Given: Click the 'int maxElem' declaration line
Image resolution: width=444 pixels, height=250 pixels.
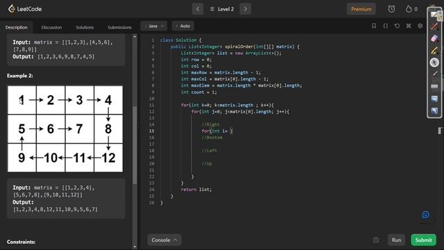Looking at the screenshot, I should 241,85.
